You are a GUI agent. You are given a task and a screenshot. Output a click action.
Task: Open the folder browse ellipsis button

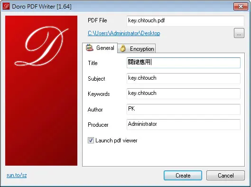pyautogui.click(x=239, y=33)
